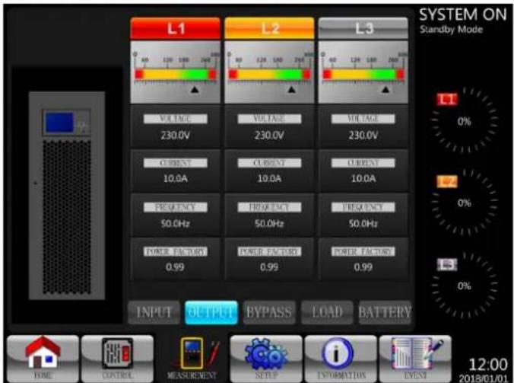514x383 pixels.
Task: Open the Control panel icon
Action: pyautogui.click(x=117, y=359)
